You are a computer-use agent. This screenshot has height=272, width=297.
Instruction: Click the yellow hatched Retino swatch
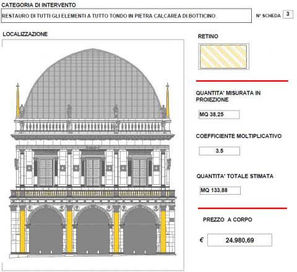[223, 56]
